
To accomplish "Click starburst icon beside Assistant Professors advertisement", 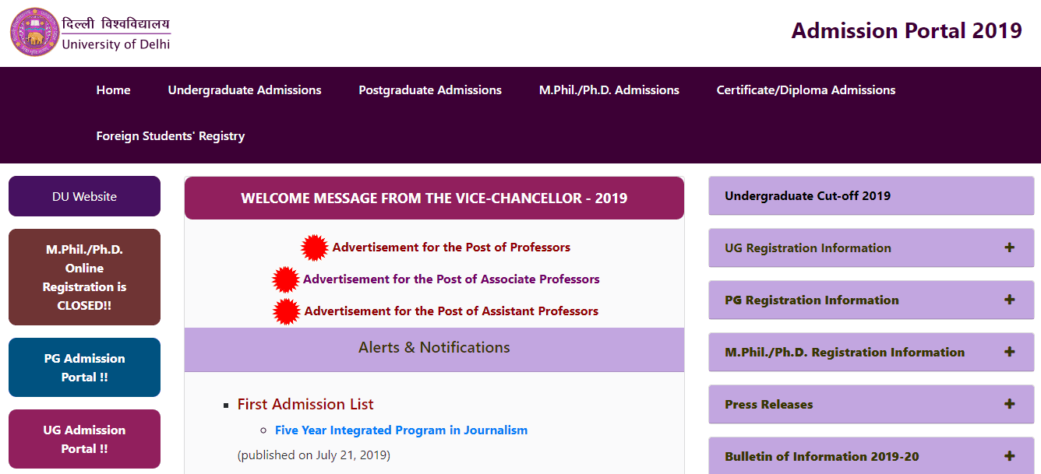I will [287, 311].
